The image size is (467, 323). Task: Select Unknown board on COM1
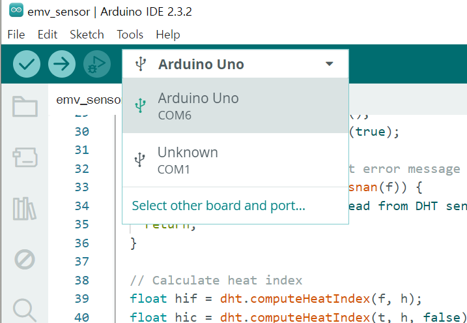click(x=235, y=160)
